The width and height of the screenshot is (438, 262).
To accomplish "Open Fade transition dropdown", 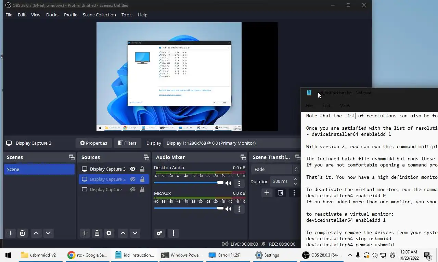I will pos(275,169).
